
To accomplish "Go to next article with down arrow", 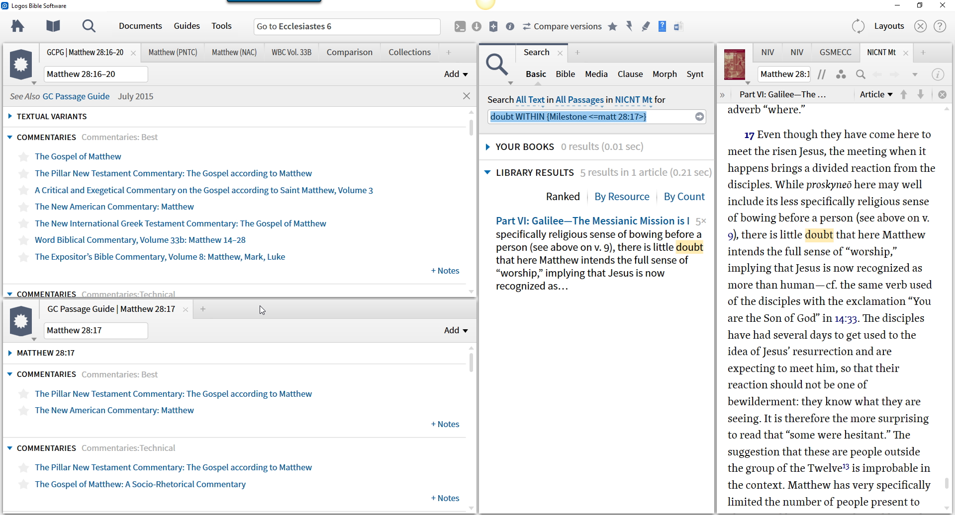I will point(921,94).
